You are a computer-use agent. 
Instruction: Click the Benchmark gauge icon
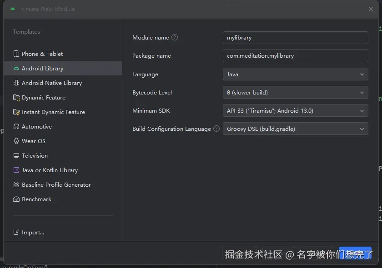coord(16,199)
